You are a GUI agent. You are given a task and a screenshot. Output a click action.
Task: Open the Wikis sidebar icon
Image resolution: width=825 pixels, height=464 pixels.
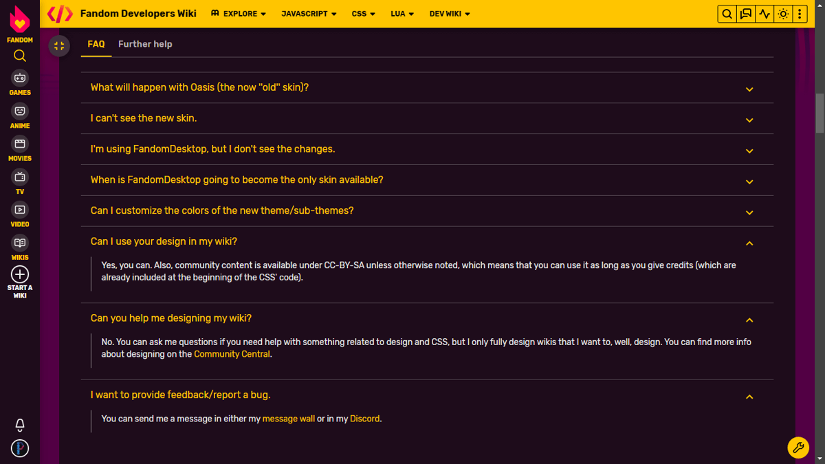pyautogui.click(x=19, y=244)
